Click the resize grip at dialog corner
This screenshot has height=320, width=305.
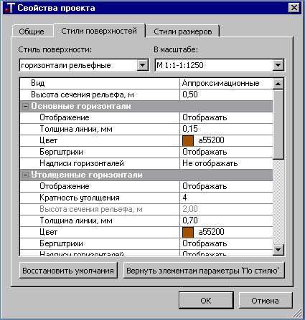[297, 313]
